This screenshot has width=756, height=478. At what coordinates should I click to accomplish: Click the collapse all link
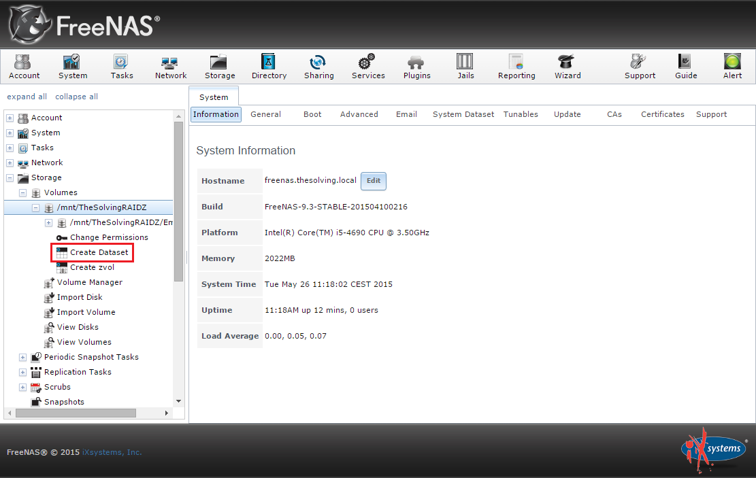pyautogui.click(x=77, y=97)
